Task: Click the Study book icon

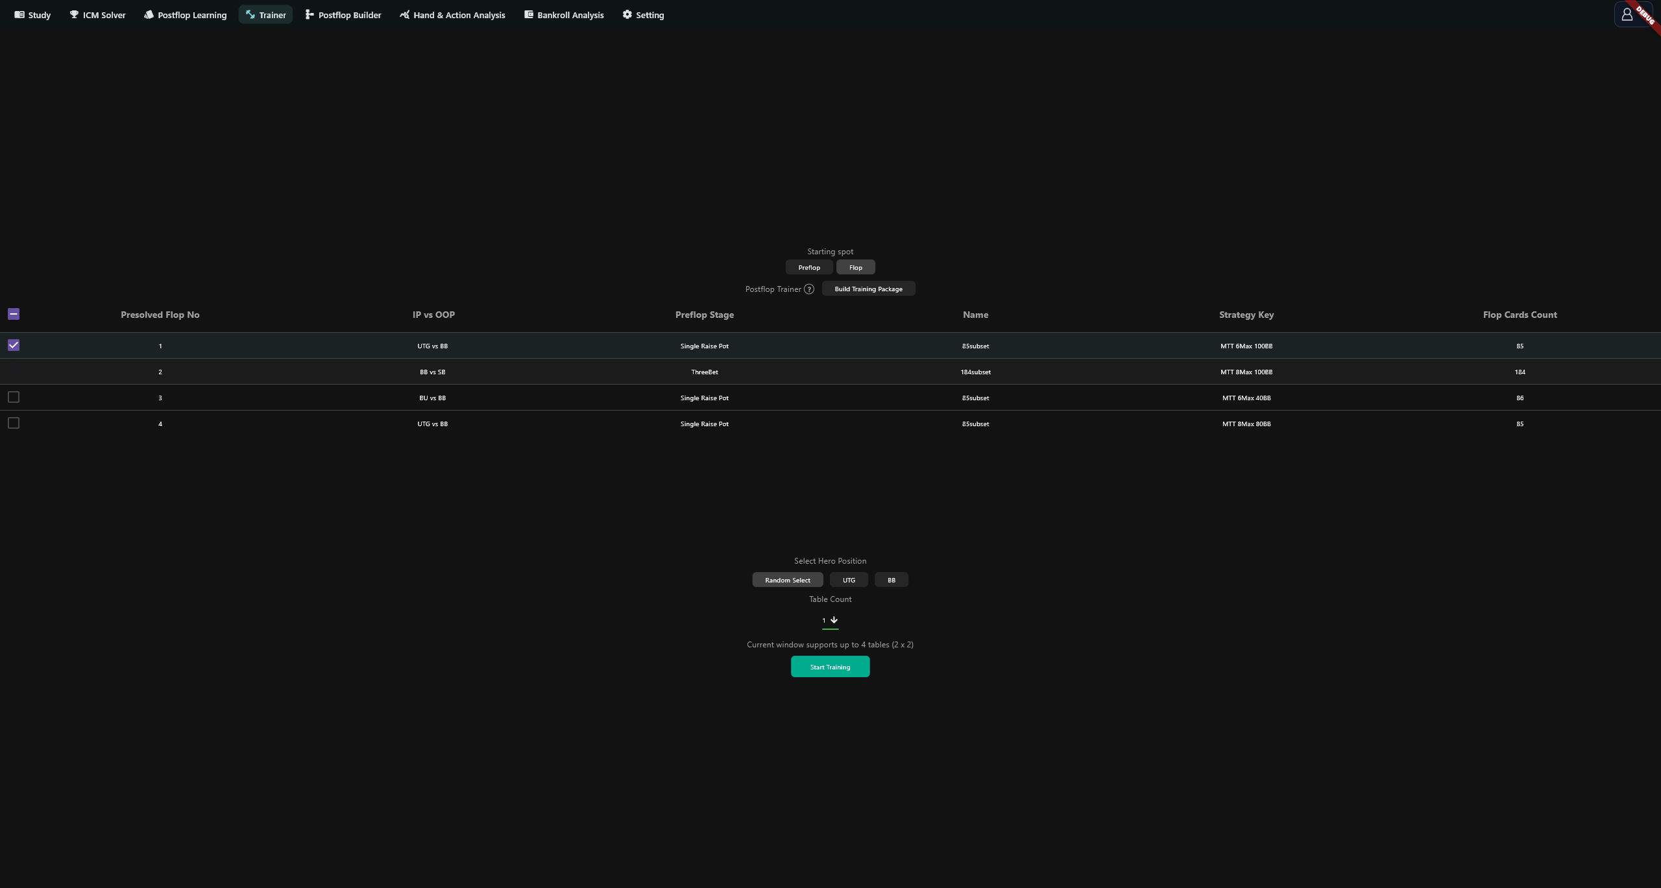Action: (x=19, y=14)
